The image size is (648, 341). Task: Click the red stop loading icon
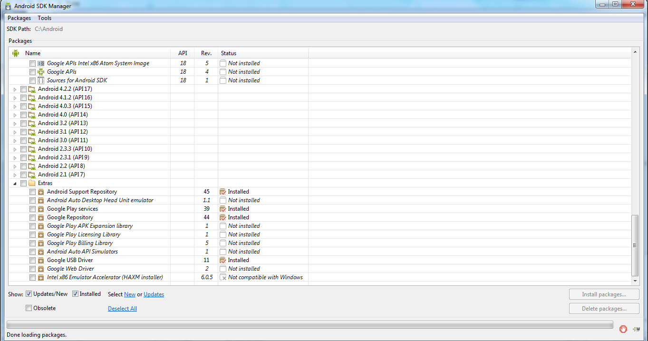click(623, 329)
